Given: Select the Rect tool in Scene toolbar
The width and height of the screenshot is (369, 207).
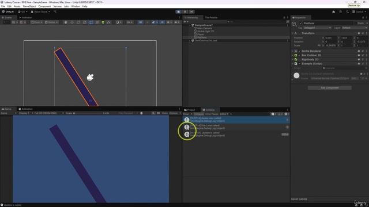Looking at the screenshot, I should pyautogui.click(x=91, y=22).
